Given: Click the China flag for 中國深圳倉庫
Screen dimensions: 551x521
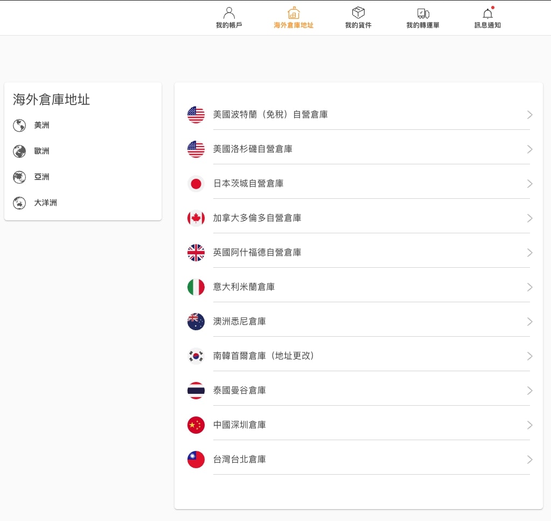Looking at the screenshot, I should tap(196, 425).
